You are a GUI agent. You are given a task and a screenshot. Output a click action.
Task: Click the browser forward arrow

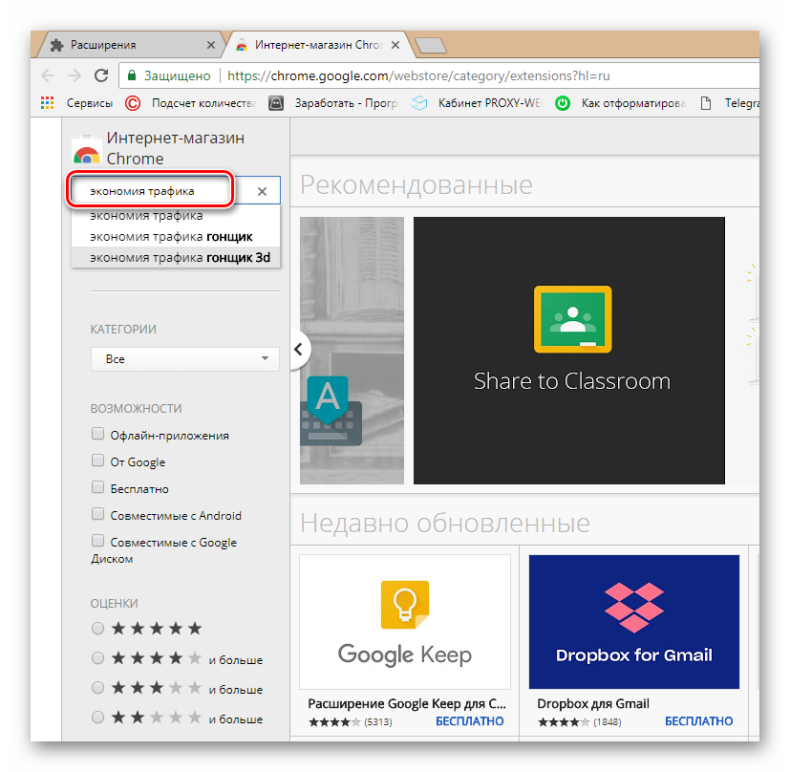(x=75, y=75)
